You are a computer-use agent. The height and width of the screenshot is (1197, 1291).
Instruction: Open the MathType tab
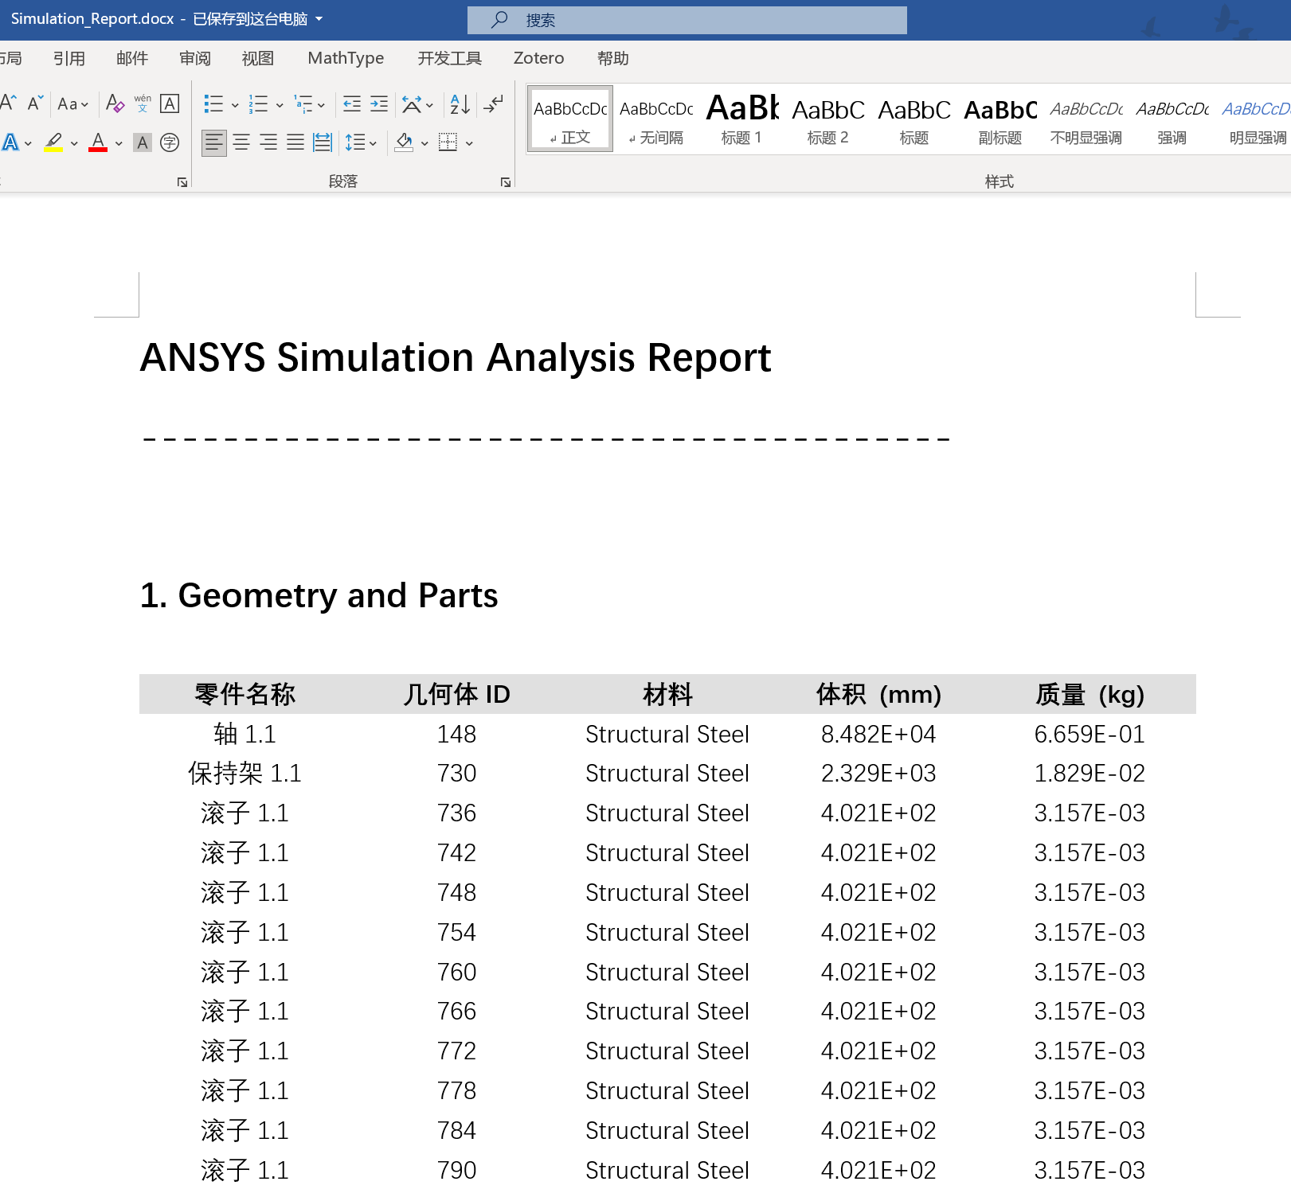point(346,58)
